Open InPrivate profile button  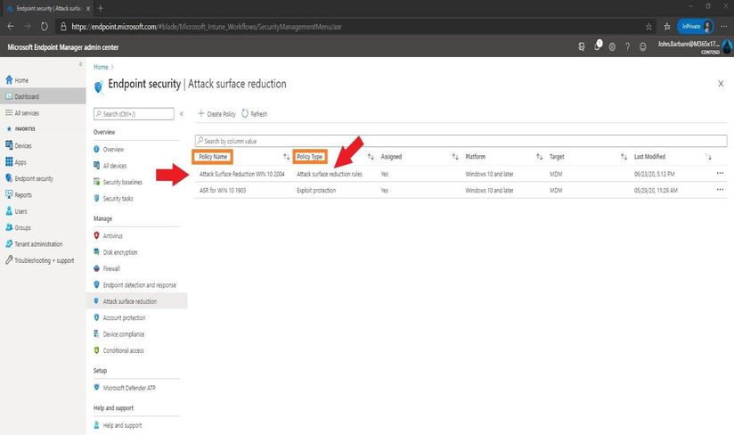[x=696, y=26]
